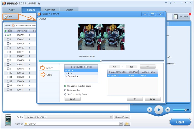Viewport: 194px width, 129px height.
Task: Select the Crop section
Action: (x=49, y=75)
